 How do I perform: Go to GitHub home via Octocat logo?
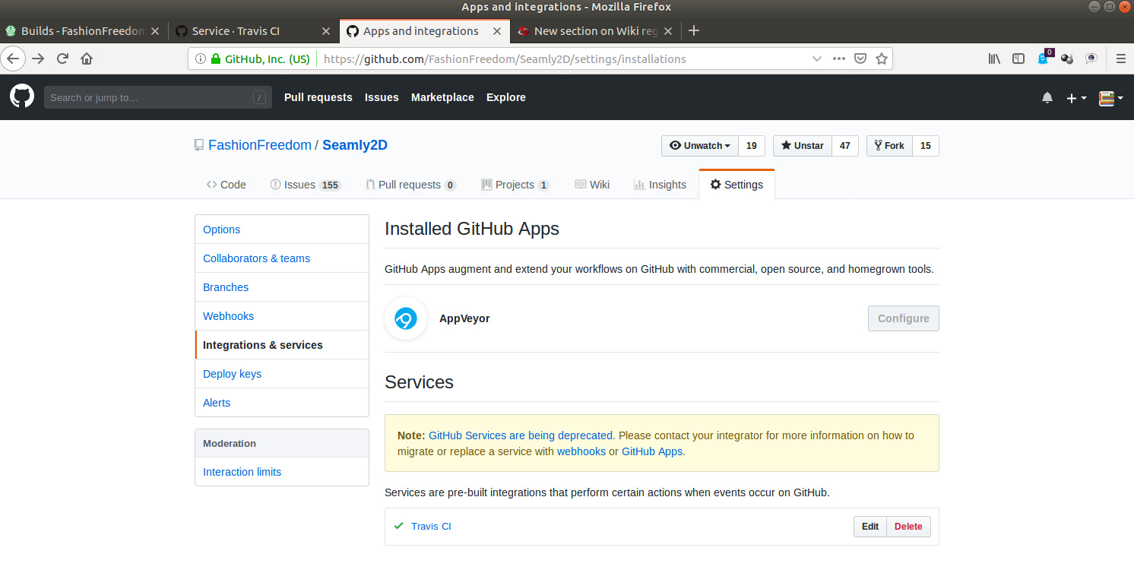coord(22,97)
